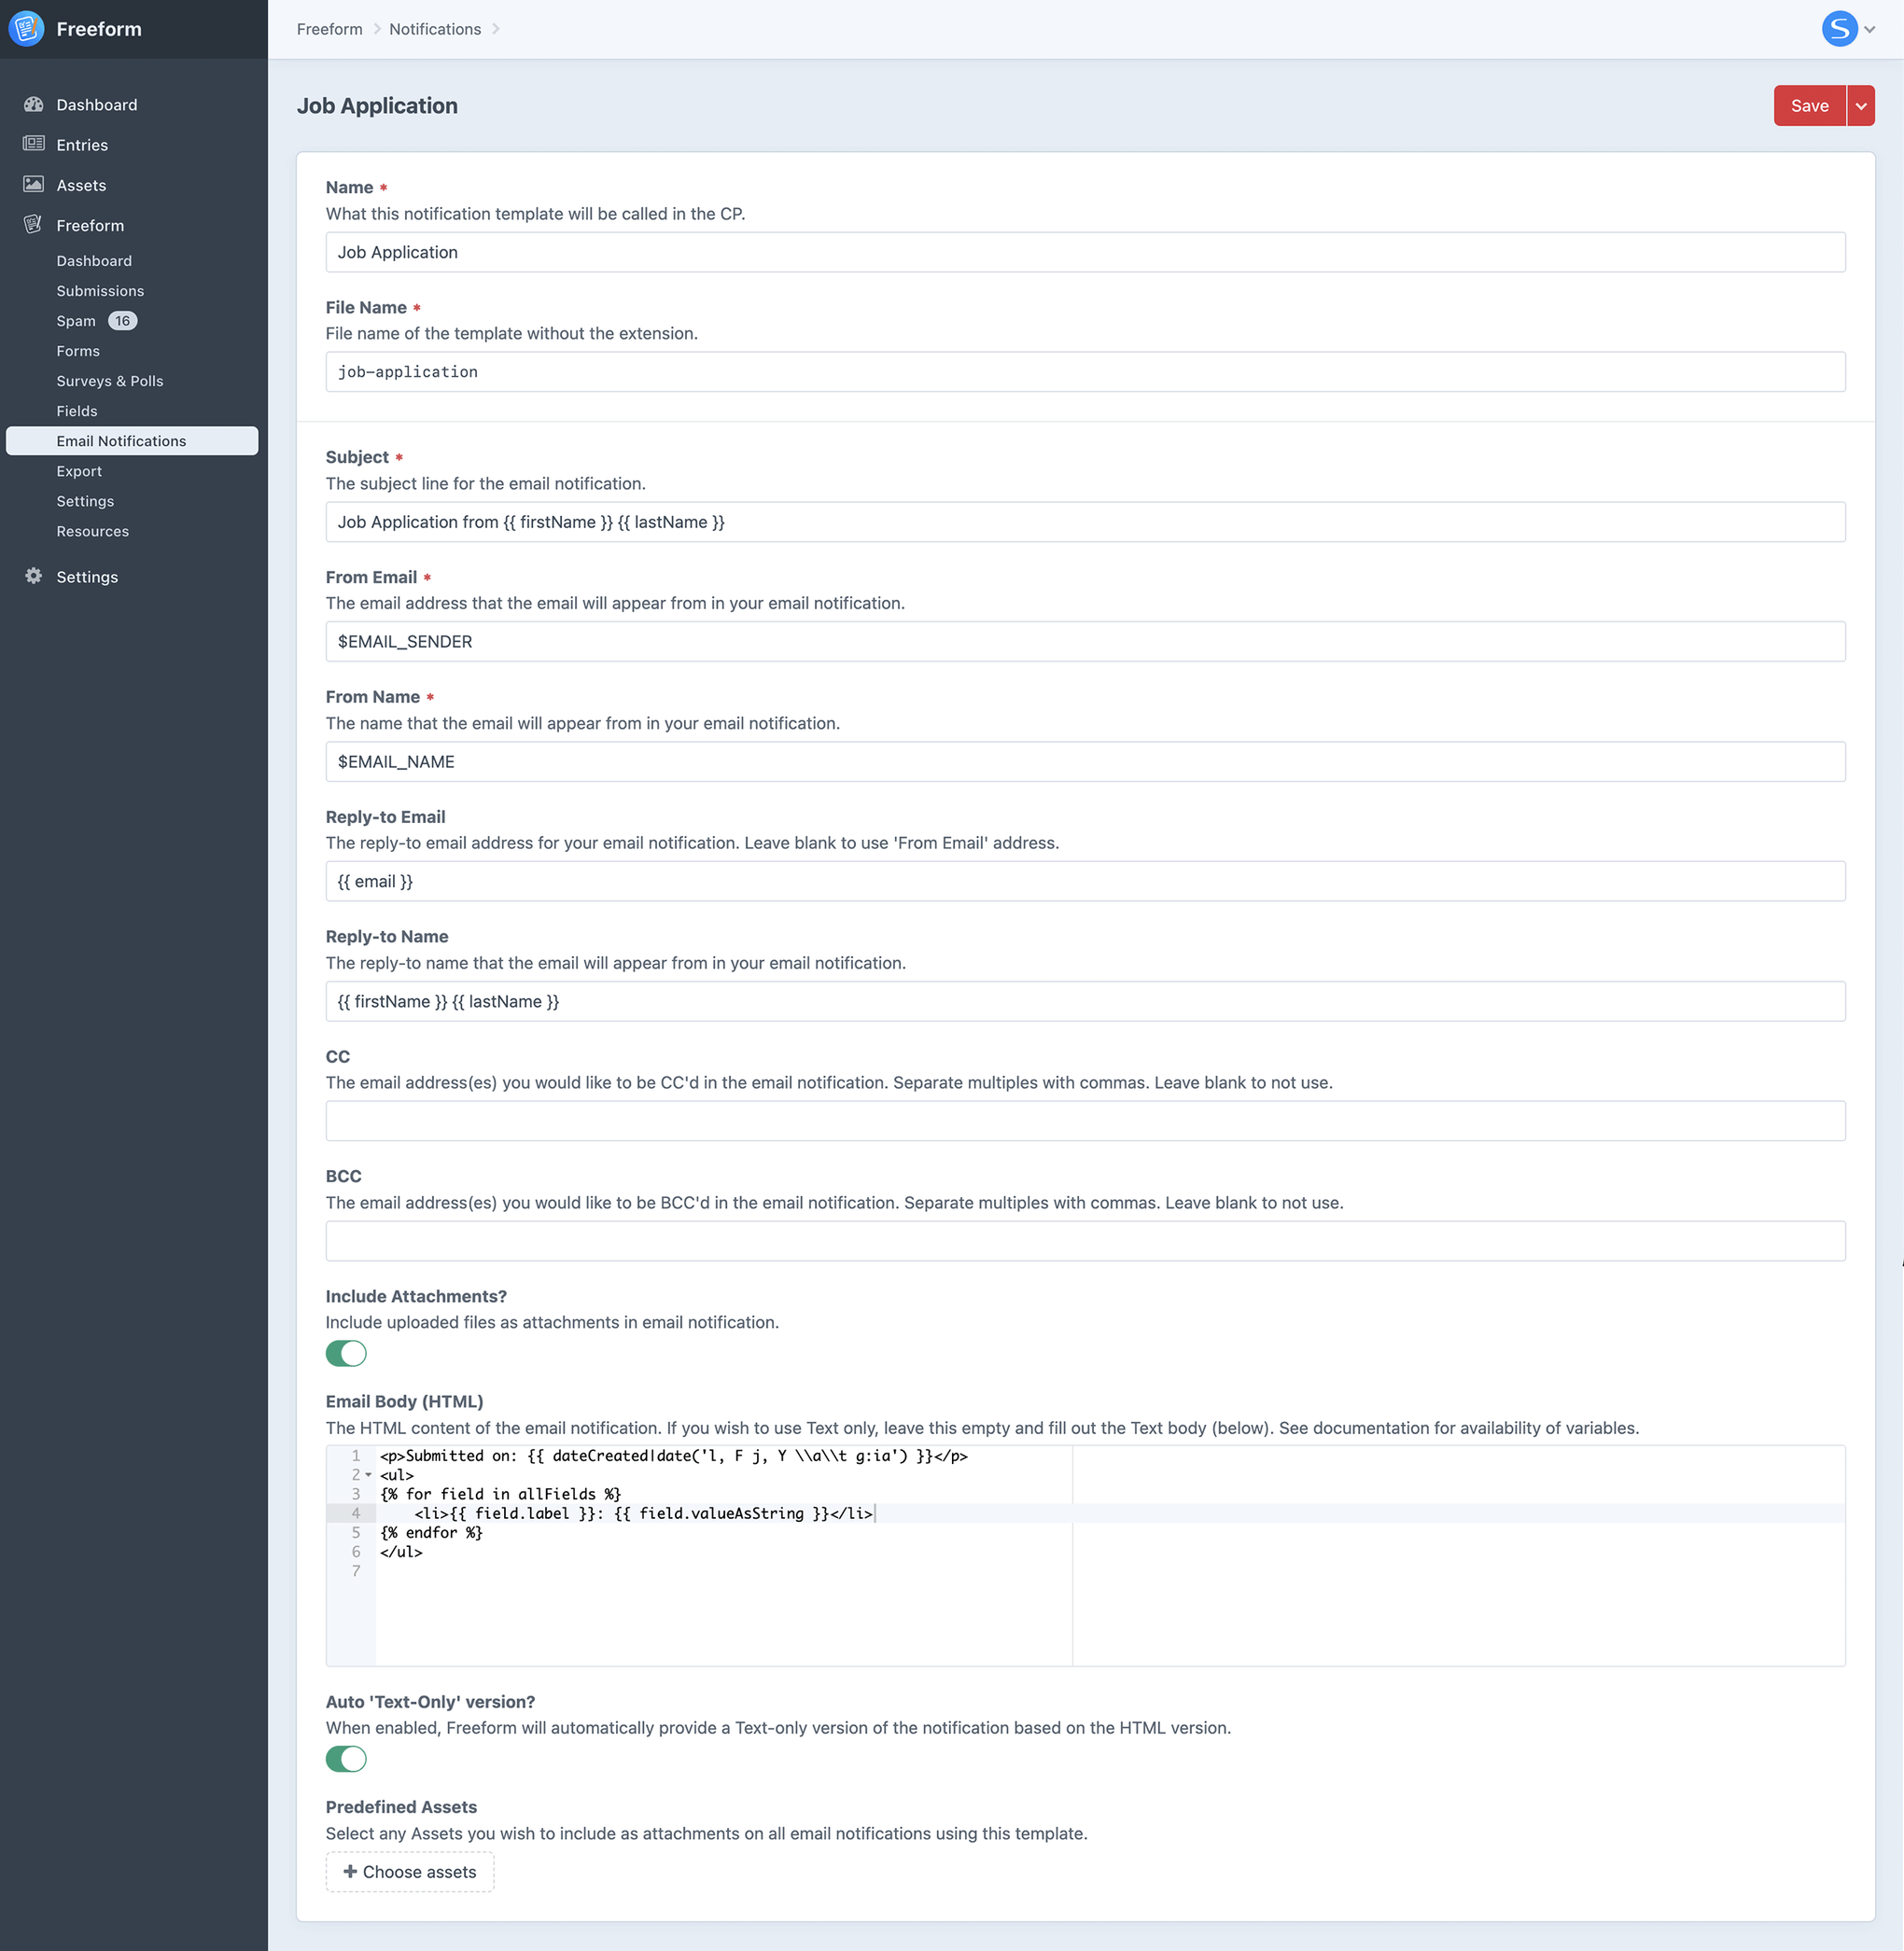Click the Notifications breadcrumb link

434,29
